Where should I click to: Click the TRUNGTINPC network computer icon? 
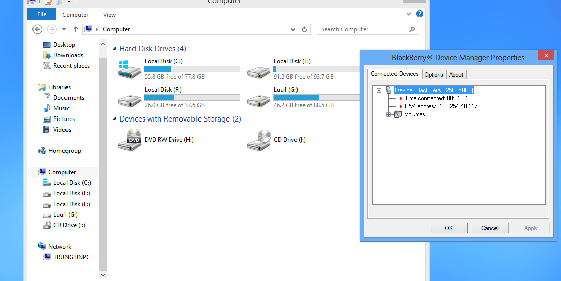pyautogui.click(x=47, y=257)
